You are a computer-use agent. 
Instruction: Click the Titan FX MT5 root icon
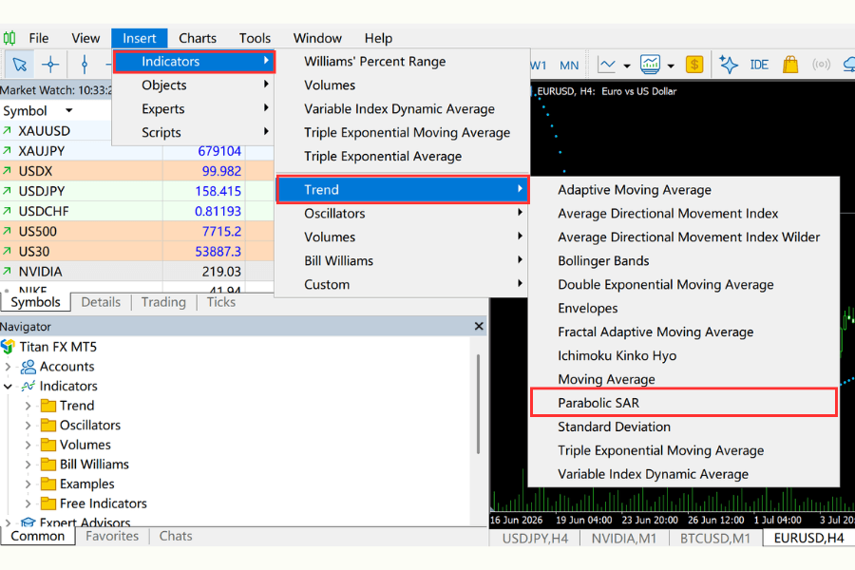pyautogui.click(x=8, y=347)
